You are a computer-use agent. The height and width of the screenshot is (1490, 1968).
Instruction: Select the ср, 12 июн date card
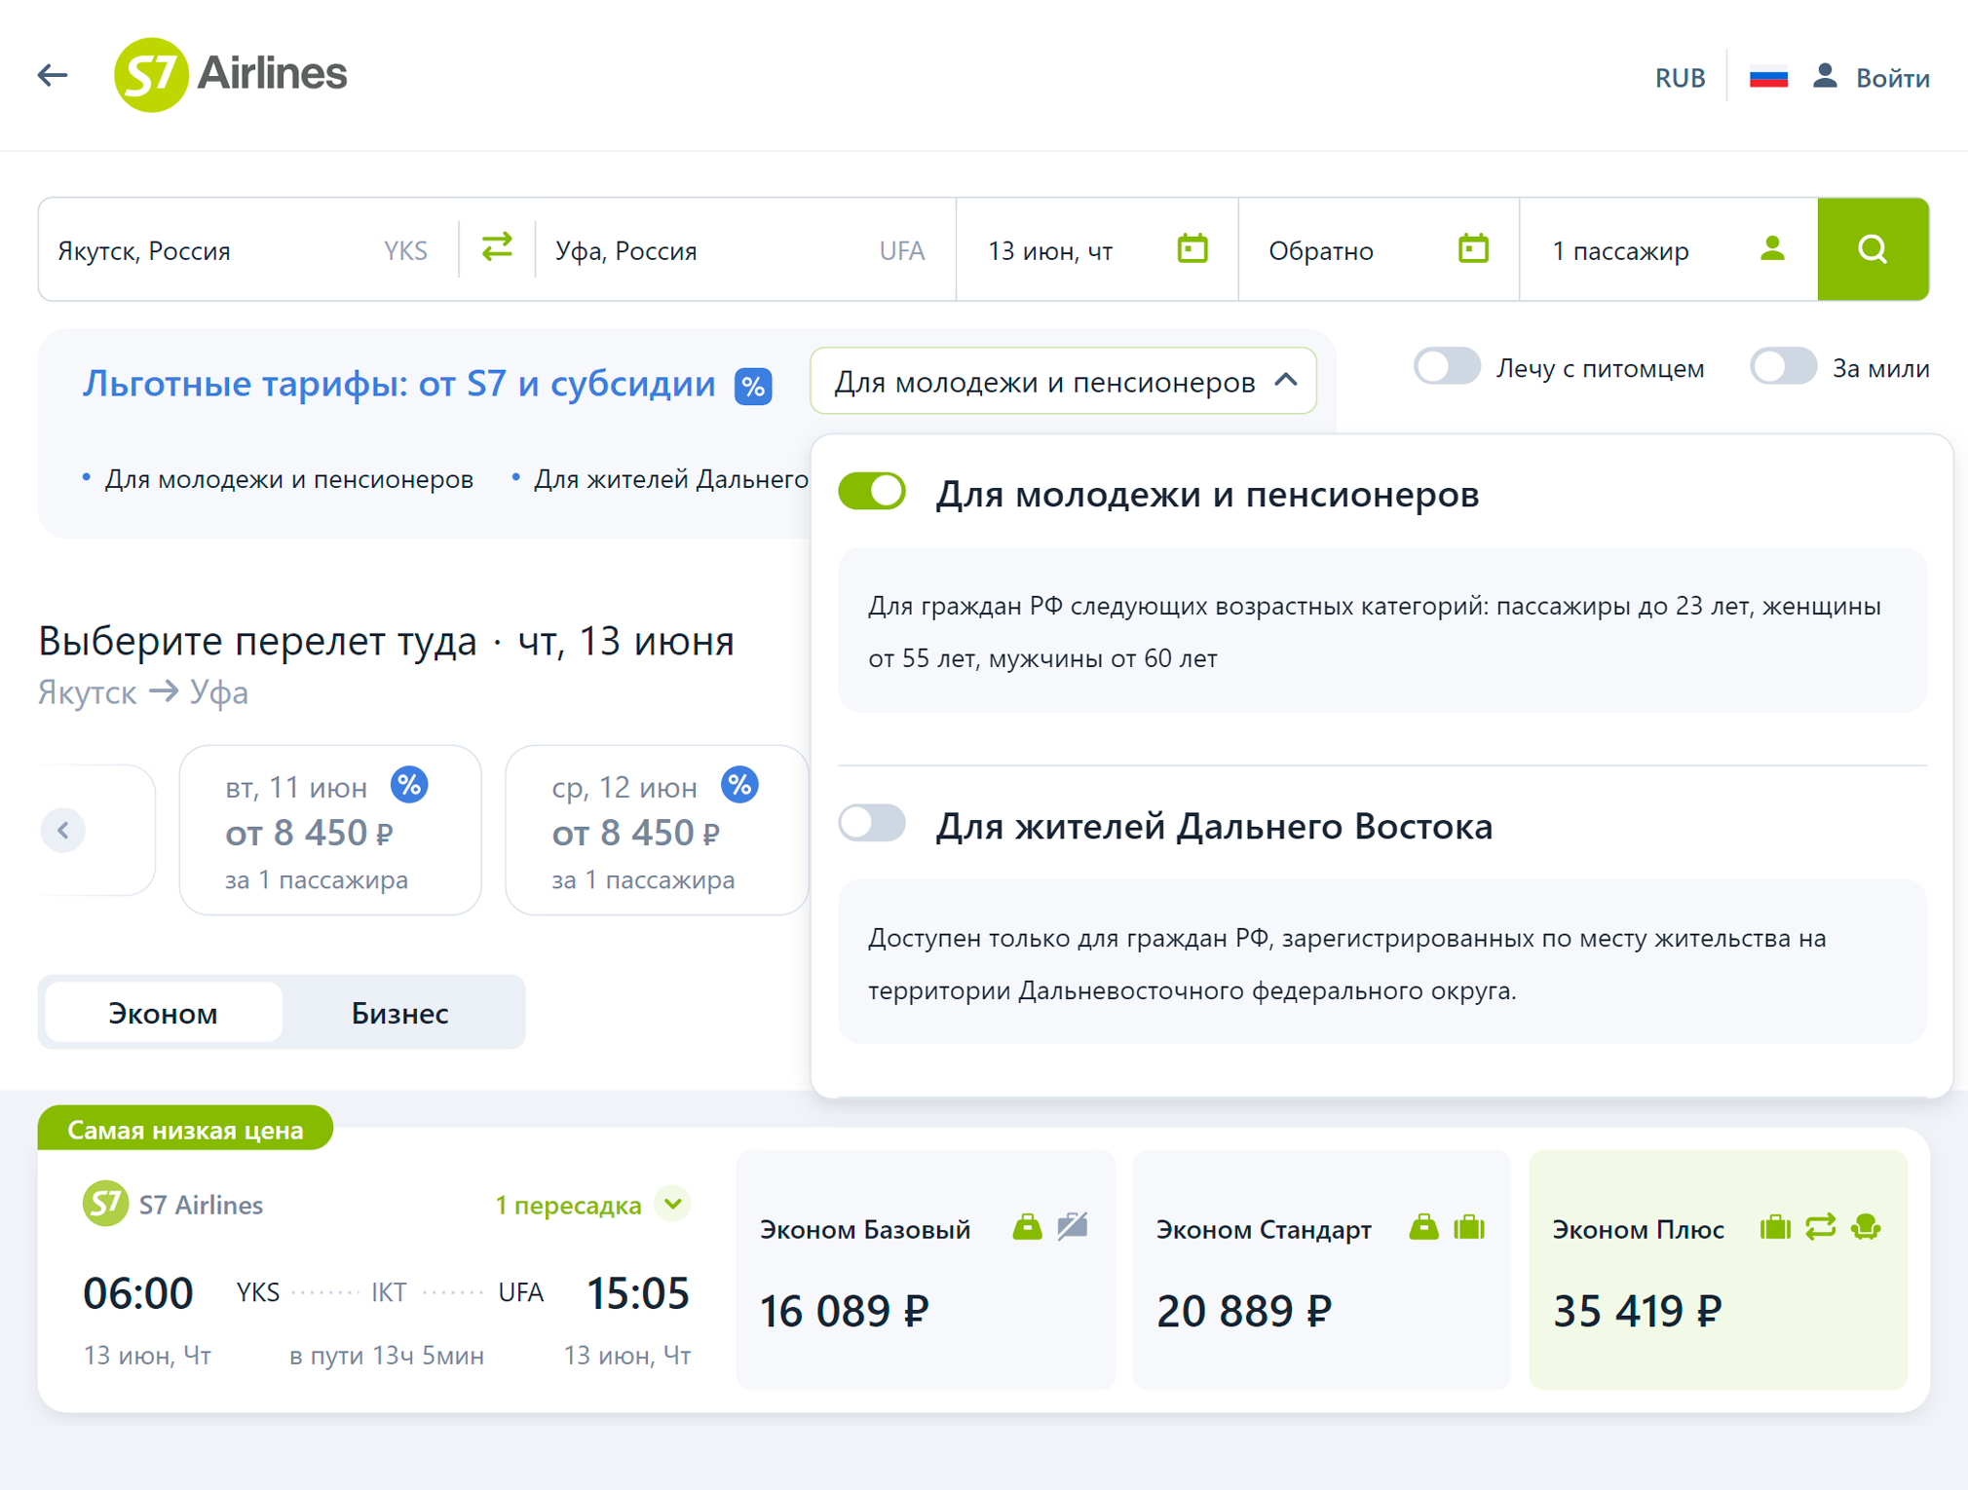click(657, 830)
